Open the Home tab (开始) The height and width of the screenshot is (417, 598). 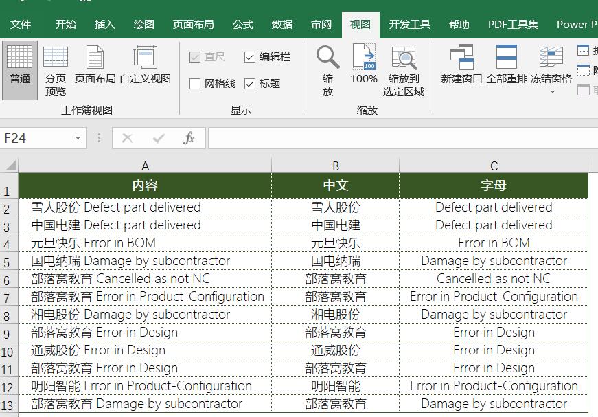point(66,25)
